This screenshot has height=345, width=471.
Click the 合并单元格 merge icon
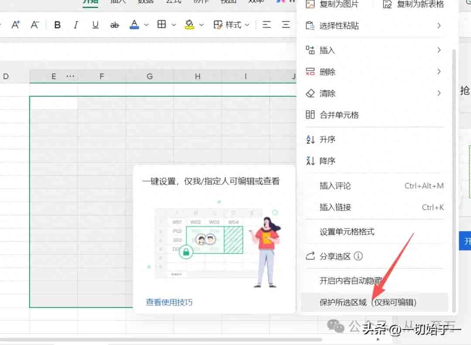310,115
